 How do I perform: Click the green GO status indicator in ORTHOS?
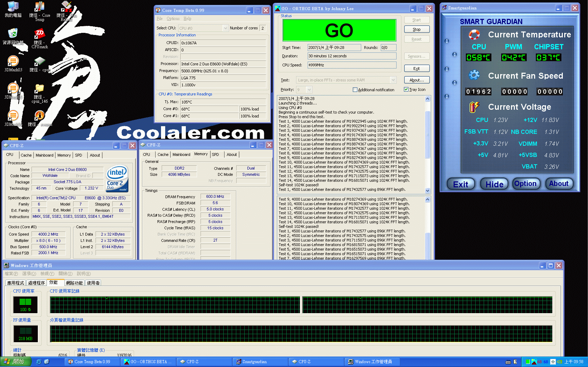[339, 30]
